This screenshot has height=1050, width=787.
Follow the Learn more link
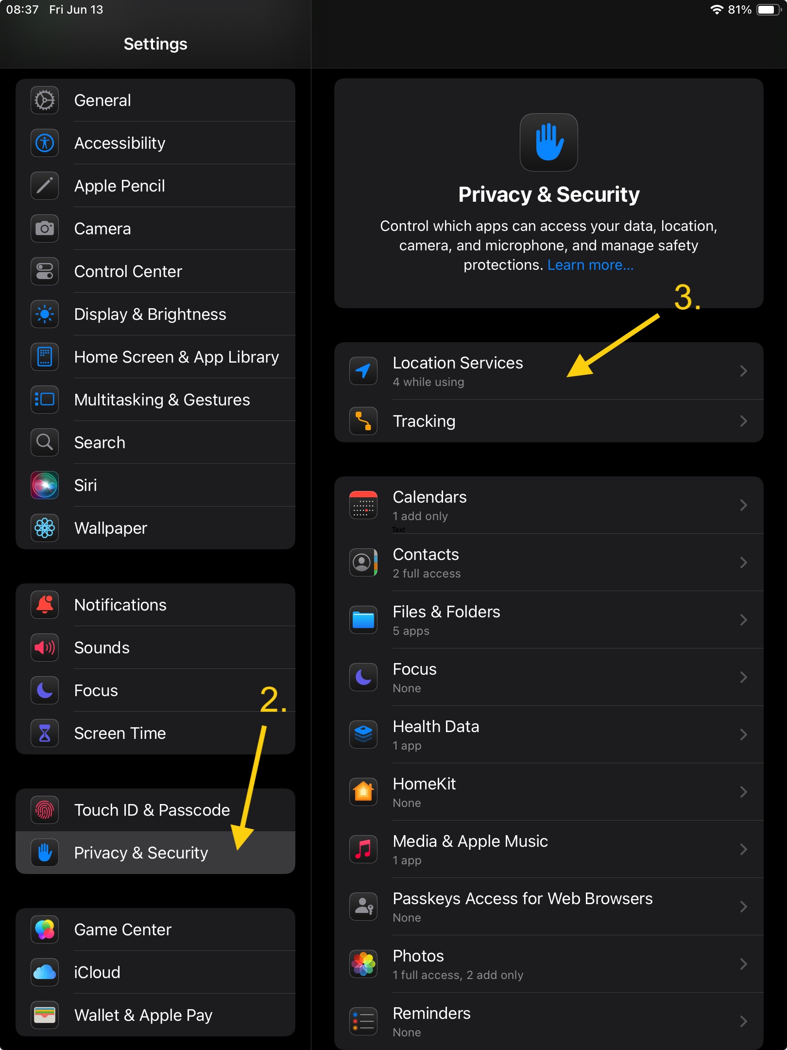pyautogui.click(x=590, y=265)
